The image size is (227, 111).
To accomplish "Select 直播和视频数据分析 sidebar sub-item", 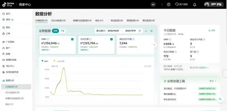I will [x=15, y=98].
